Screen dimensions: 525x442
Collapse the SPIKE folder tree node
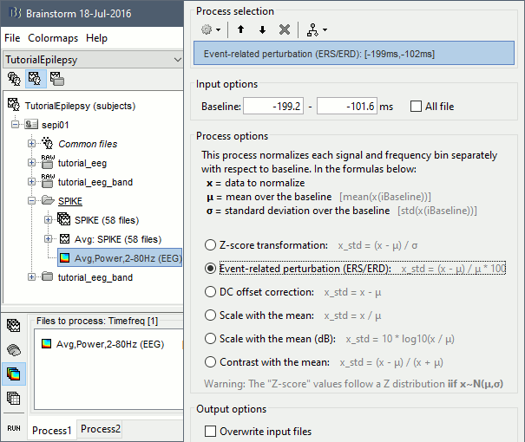point(32,200)
